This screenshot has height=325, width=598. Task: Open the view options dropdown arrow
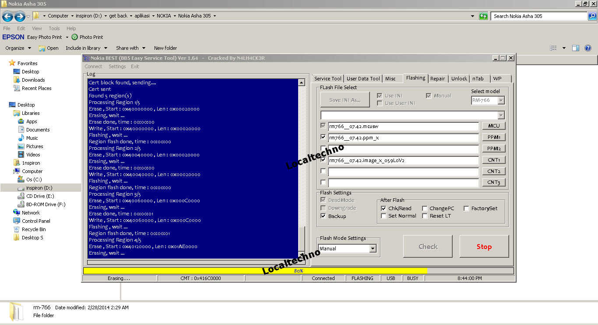click(x=564, y=48)
